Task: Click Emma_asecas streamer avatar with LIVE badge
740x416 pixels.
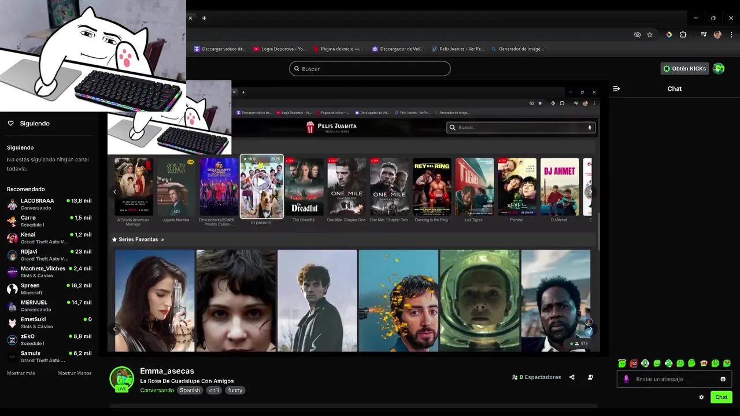Action: (x=121, y=379)
